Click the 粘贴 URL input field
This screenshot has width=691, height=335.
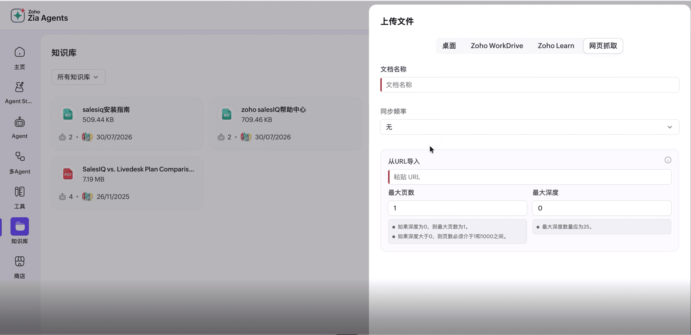click(530, 177)
